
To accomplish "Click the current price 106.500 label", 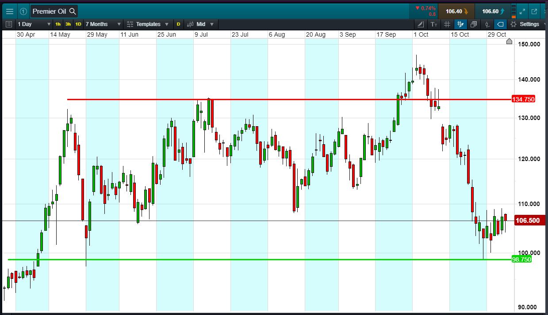I will pyautogui.click(x=530, y=221).
